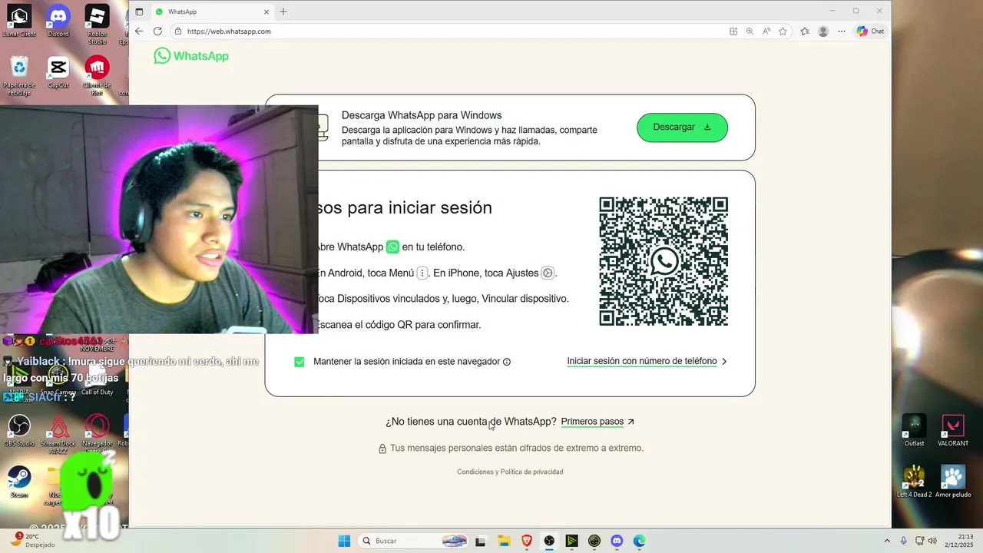Open the weather widget 20°C Despejado

click(x=35, y=541)
